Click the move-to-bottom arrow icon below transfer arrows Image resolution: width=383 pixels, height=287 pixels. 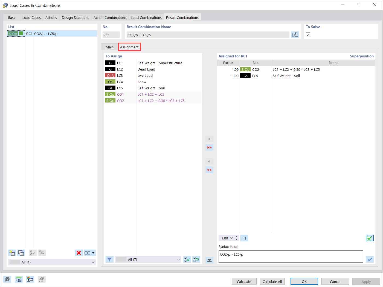[x=209, y=260]
